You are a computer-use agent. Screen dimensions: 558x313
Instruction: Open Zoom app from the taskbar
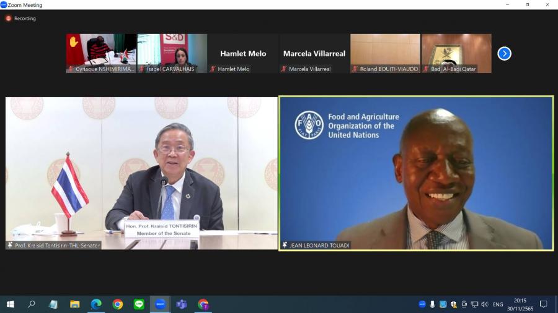pyautogui.click(x=160, y=304)
